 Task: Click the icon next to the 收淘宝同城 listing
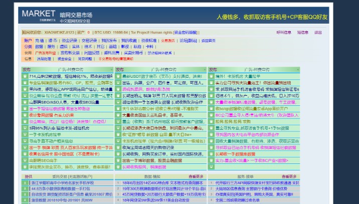[118, 147]
